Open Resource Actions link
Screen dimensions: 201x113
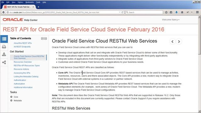pos(21,69)
